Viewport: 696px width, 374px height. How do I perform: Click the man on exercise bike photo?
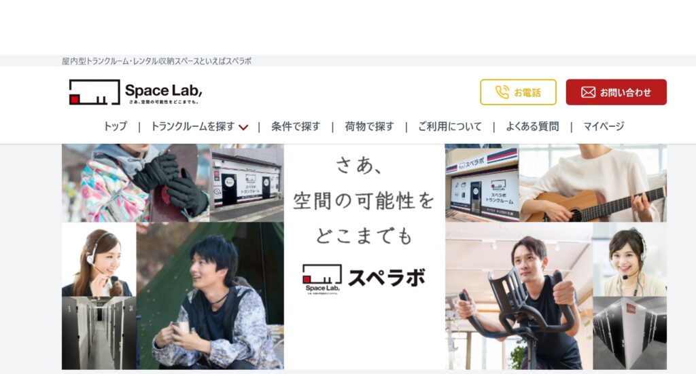519,296
